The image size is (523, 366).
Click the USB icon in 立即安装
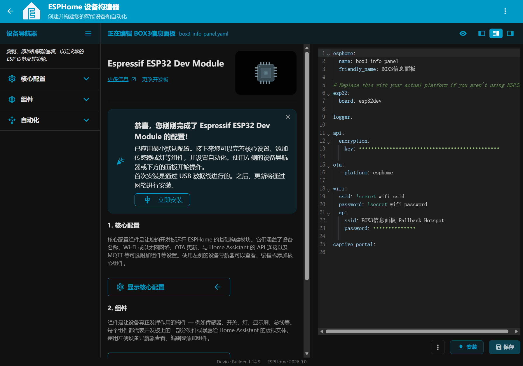tap(147, 200)
